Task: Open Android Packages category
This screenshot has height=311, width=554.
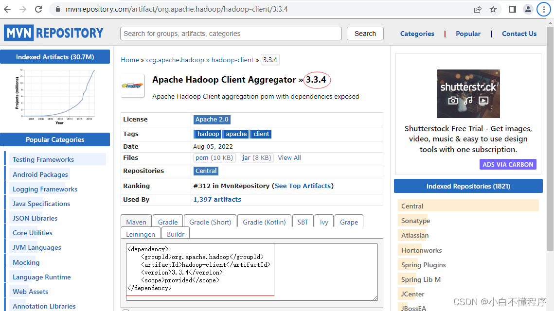Action: [40, 174]
